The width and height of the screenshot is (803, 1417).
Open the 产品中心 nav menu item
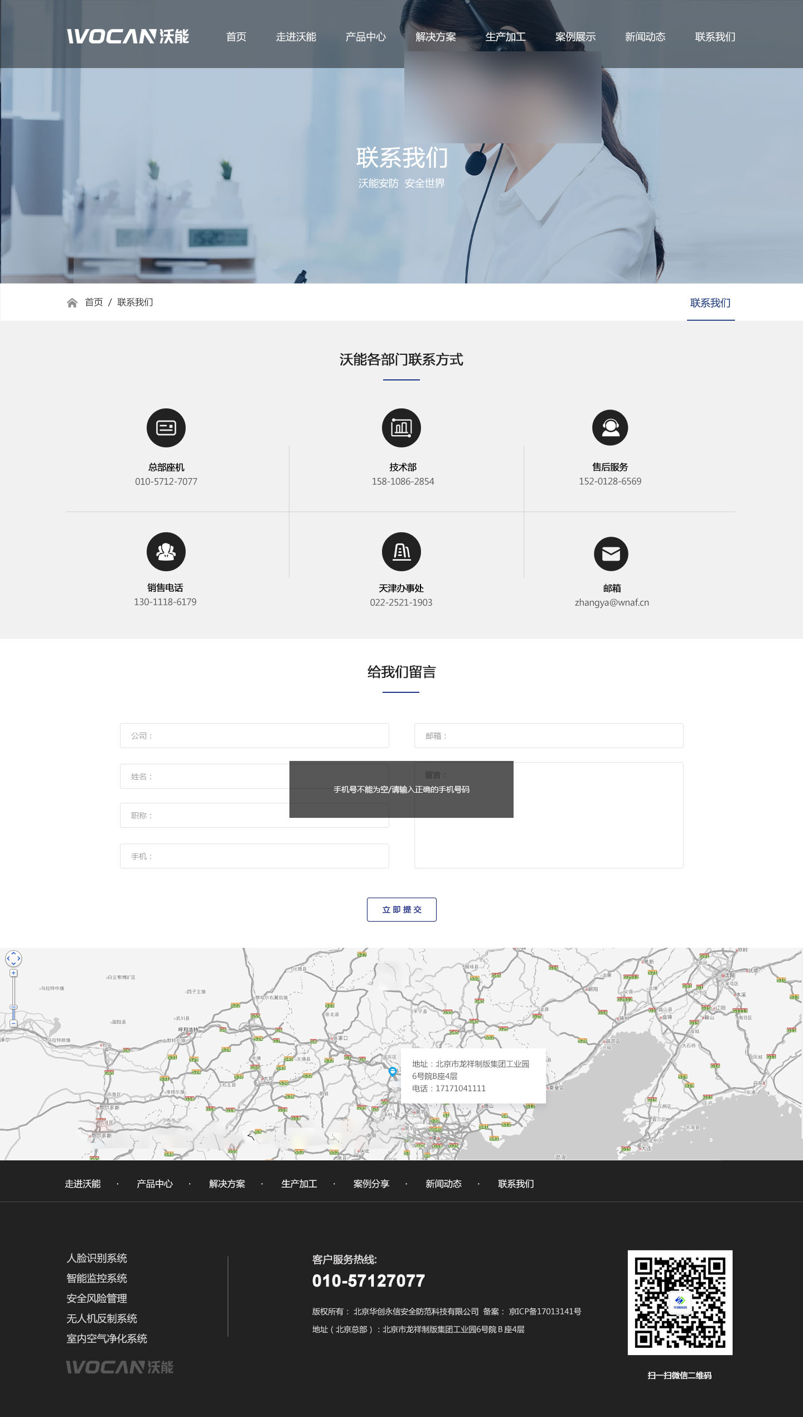click(x=366, y=37)
